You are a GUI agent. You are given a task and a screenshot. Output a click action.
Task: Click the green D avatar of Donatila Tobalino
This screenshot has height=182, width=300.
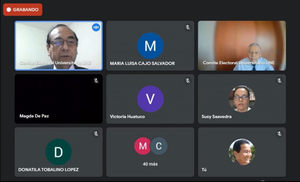pos(59,152)
